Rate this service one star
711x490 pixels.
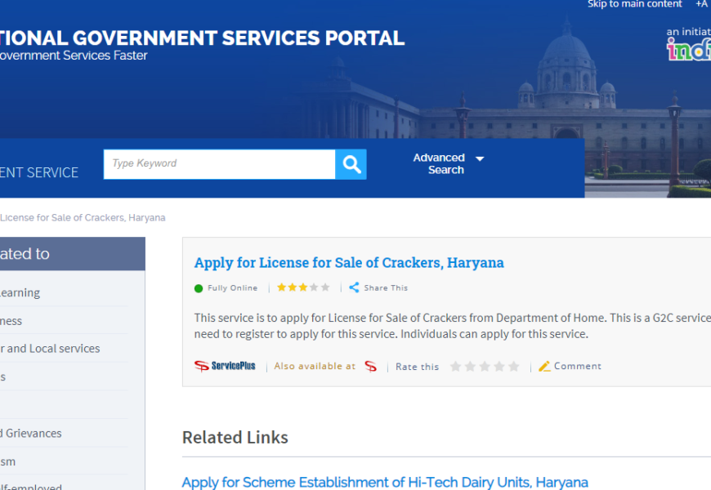pyautogui.click(x=455, y=367)
